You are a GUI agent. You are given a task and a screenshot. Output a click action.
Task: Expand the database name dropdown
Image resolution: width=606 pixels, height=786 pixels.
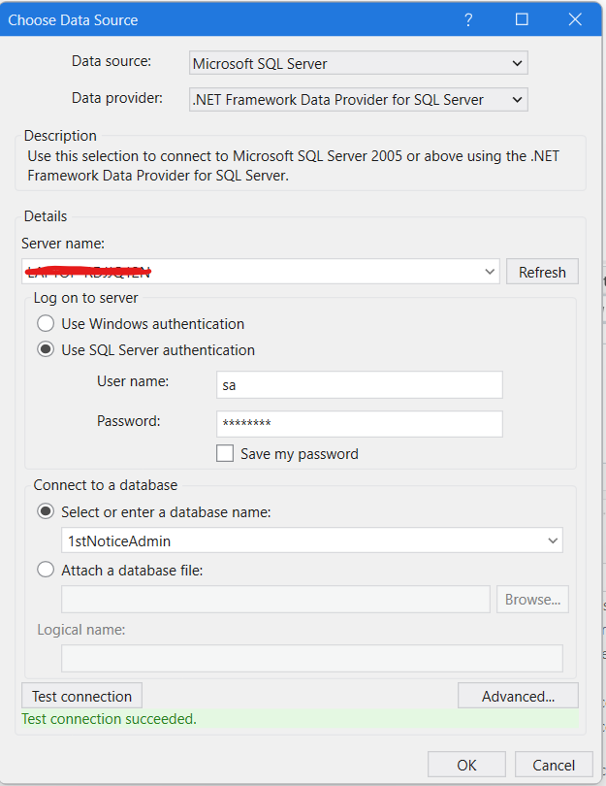pyautogui.click(x=553, y=540)
